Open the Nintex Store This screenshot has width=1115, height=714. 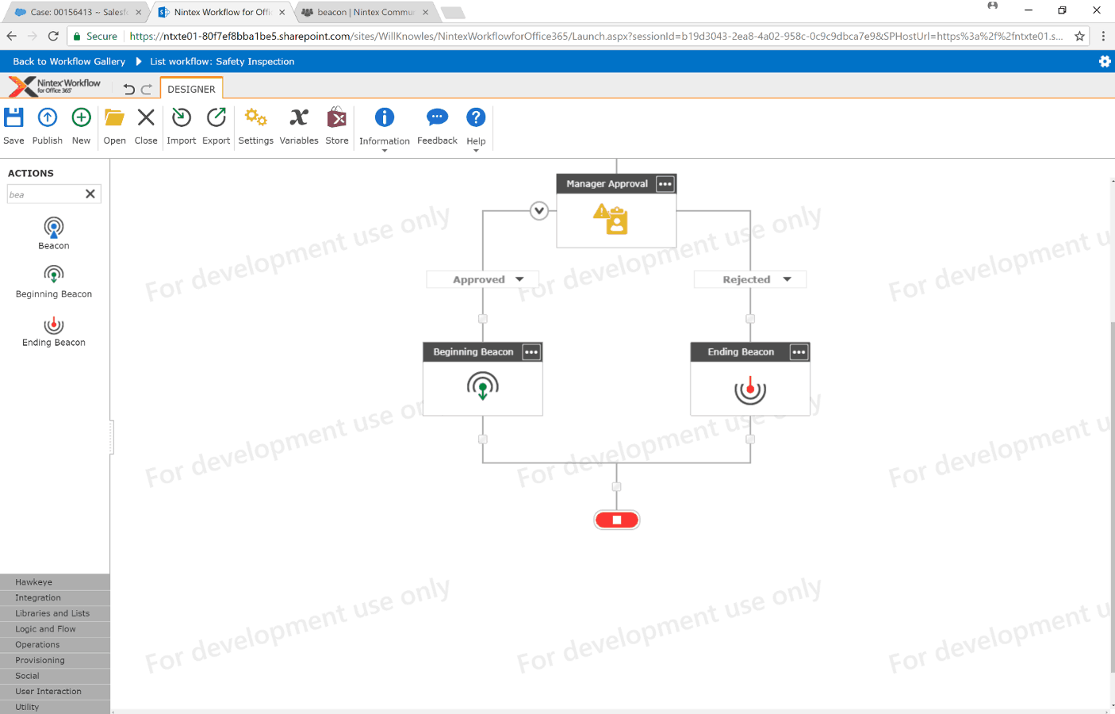(x=337, y=126)
